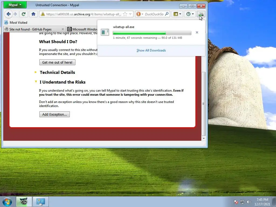Open the URL history dropdown arrow
276x207 pixels.
point(130,14)
